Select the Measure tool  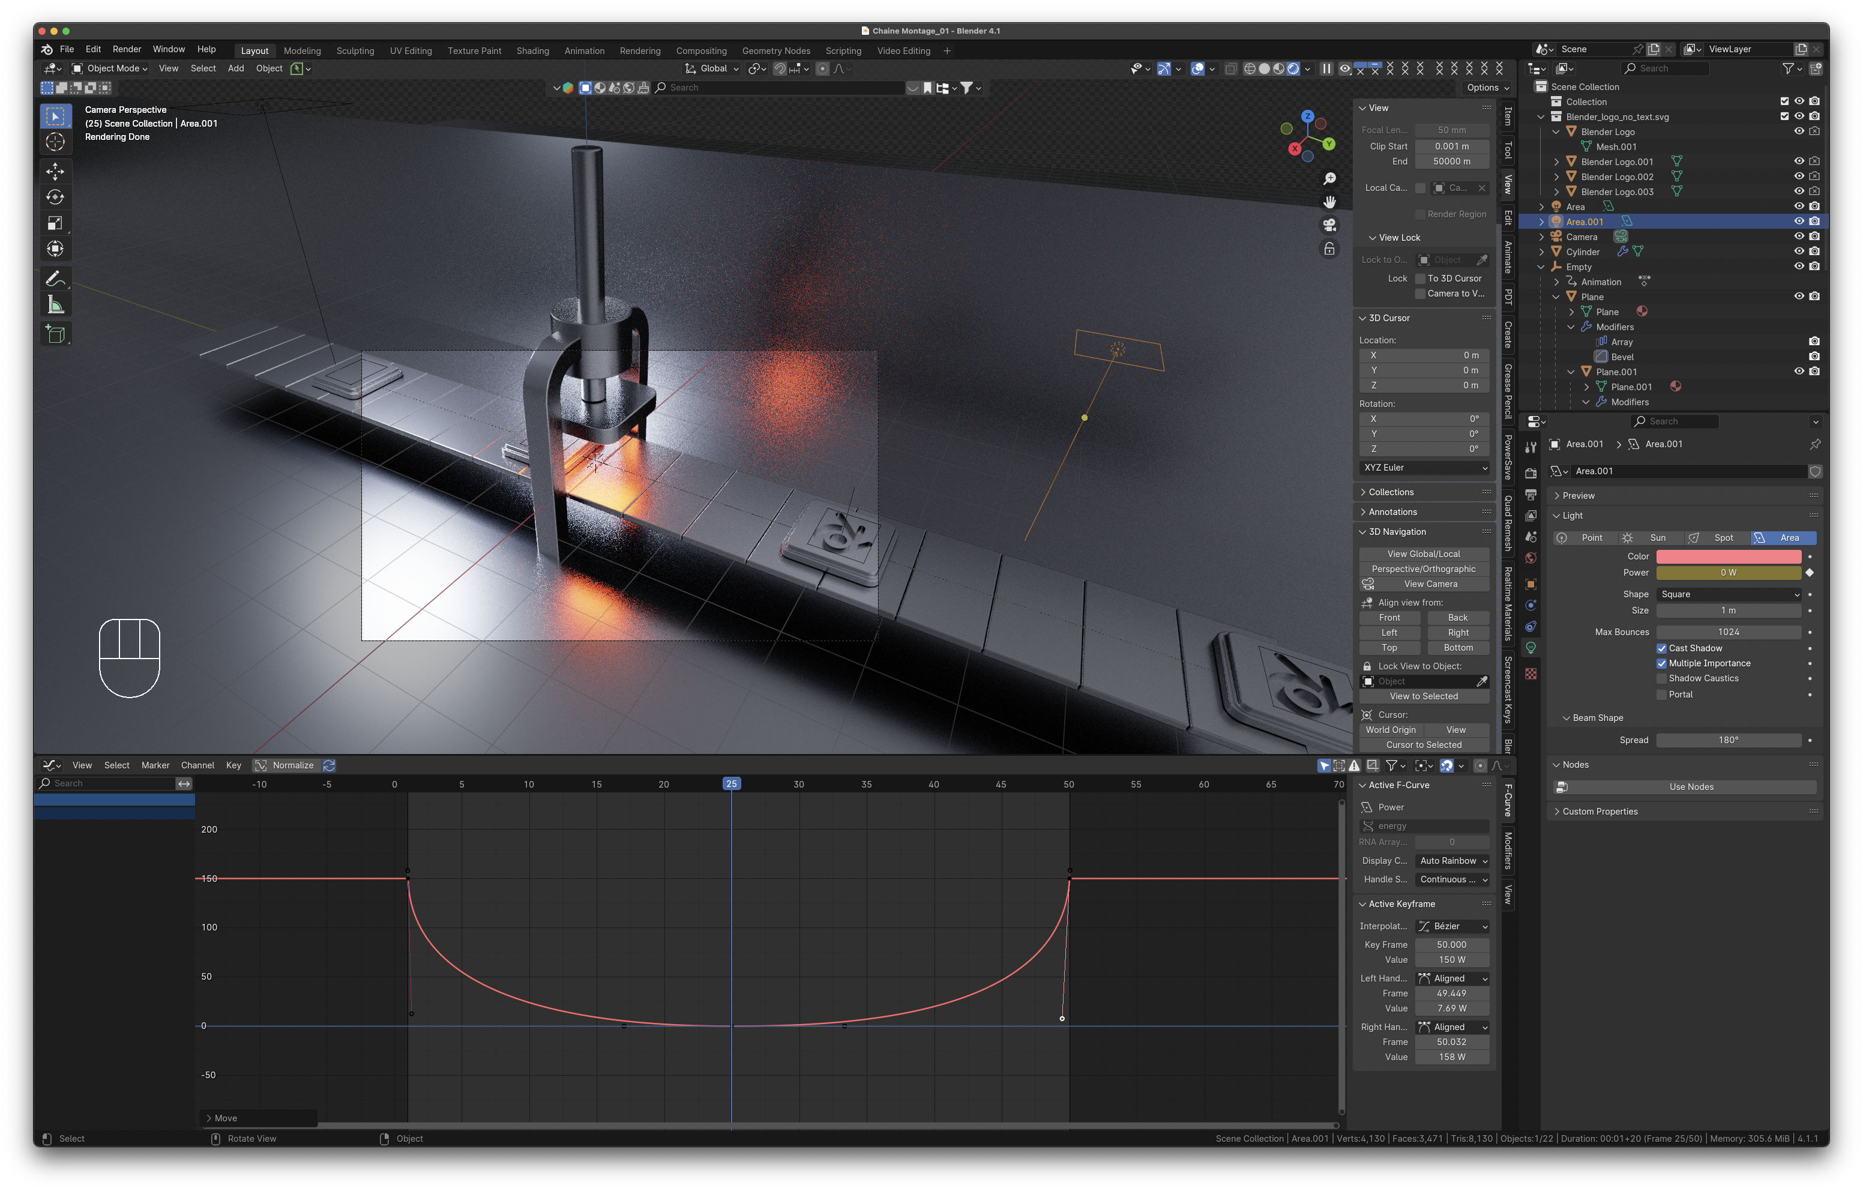pyautogui.click(x=55, y=305)
